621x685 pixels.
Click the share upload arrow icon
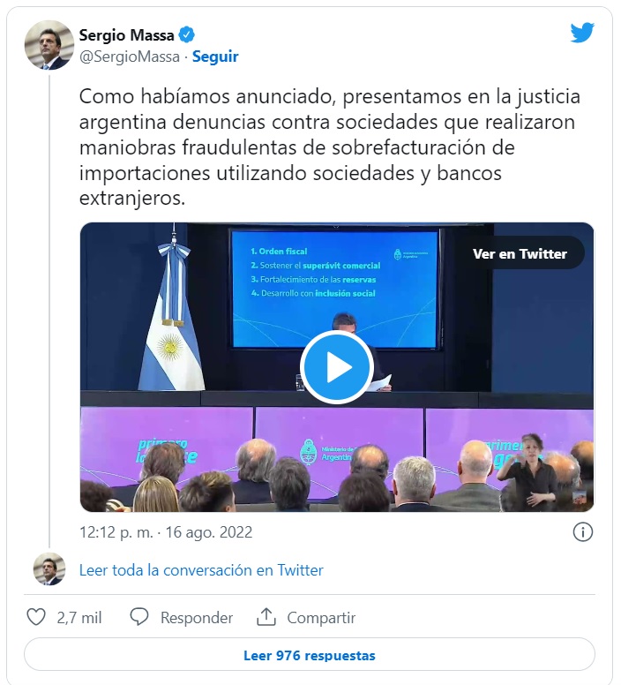[266, 617]
